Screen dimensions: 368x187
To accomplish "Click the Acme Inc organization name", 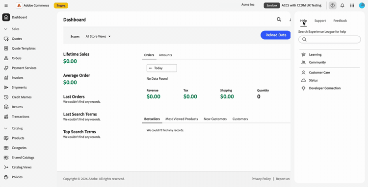I will click(x=248, y=5).
